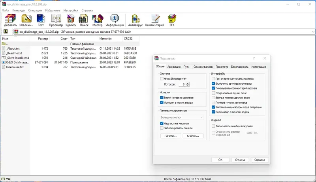Enable Низкий приоритет checkbox

162,79
